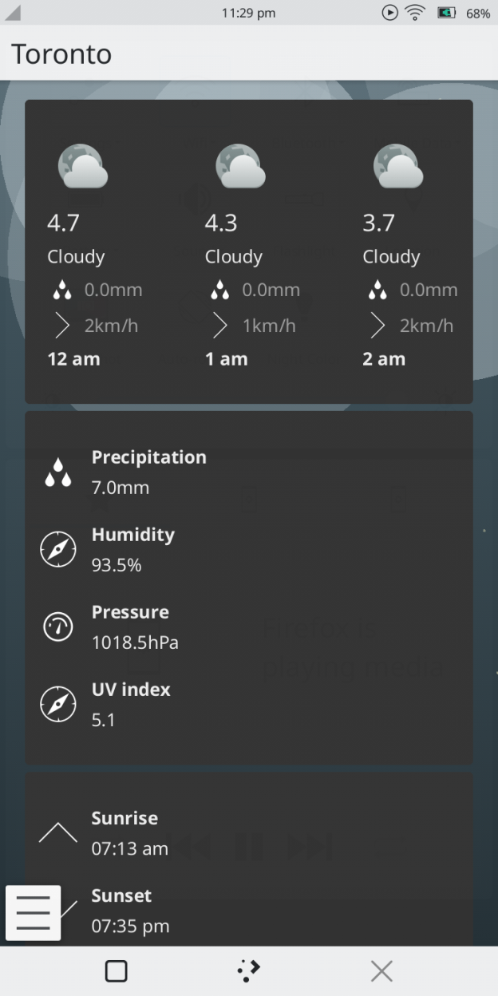Viewport: 498px width, 996px height.
Task: Select the 1 am hourly forecast
Action: 227,359
